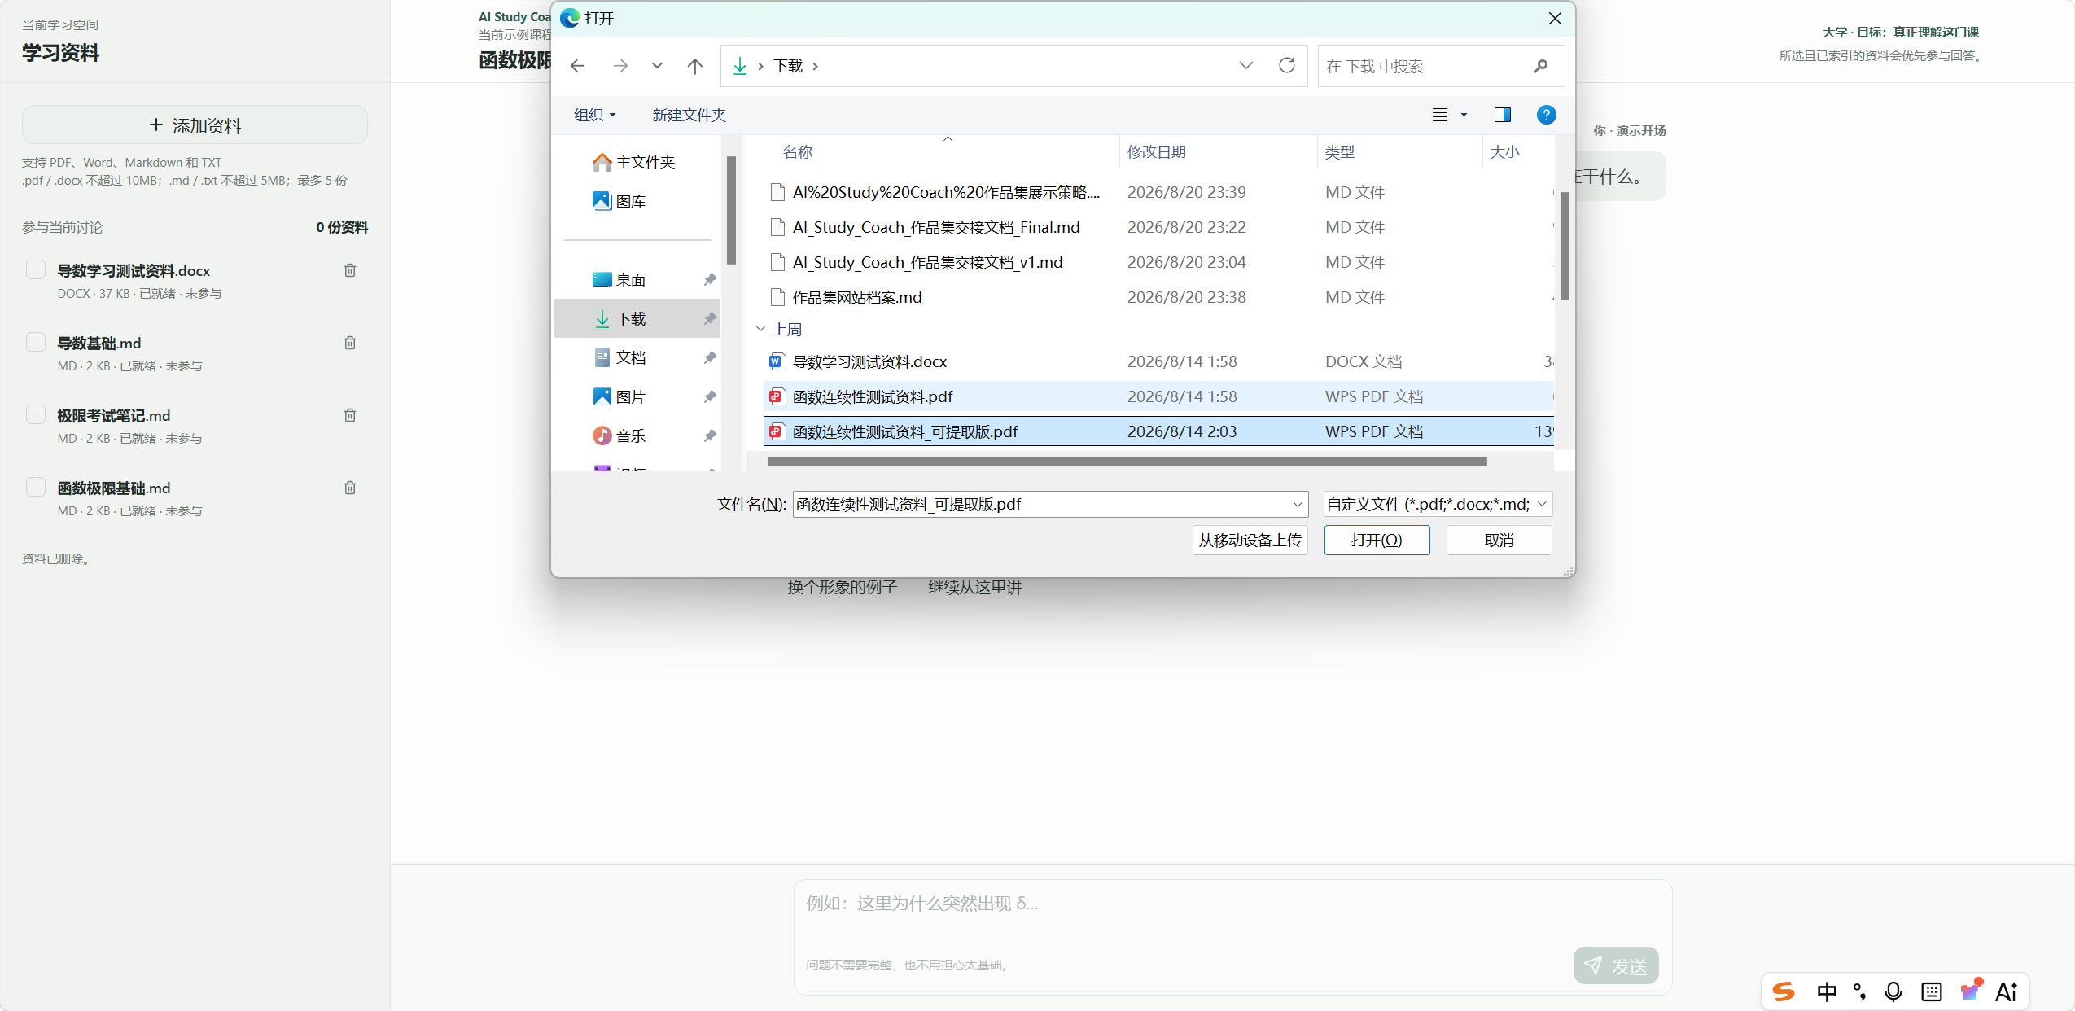Viewport: 2075px width, 1011px height.
Task: Open the 组织 dropdown menu
Action: click(594, 115)
